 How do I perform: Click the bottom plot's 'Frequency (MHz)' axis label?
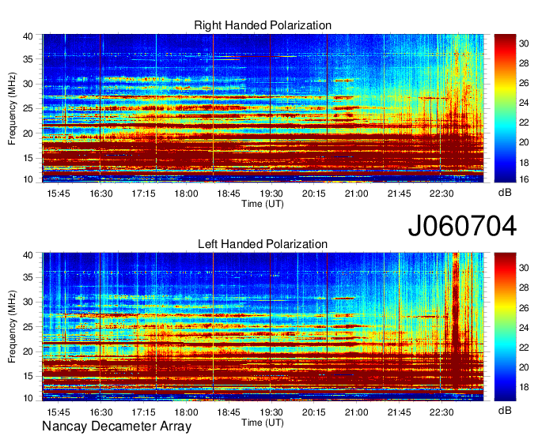point(12,327)
